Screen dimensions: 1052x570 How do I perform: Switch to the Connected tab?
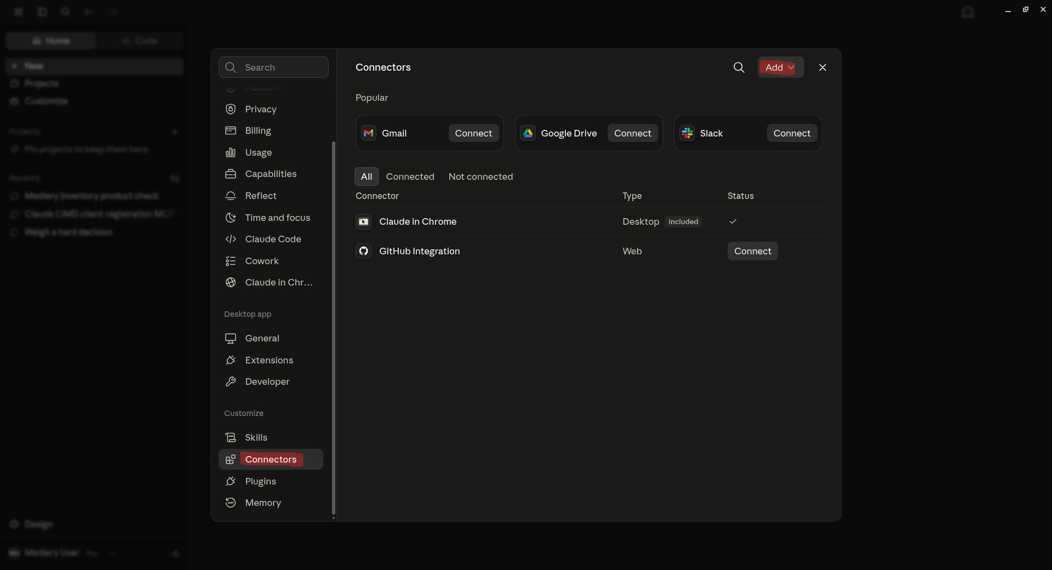tap(410, 176)
